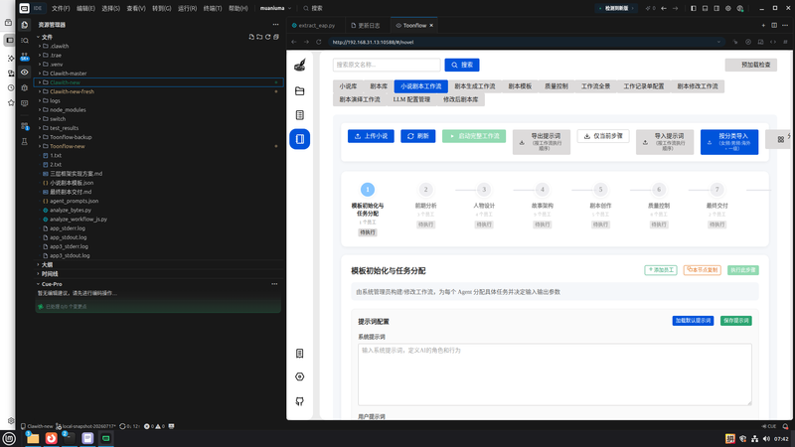
Task: Open the Explorer icon in the activity bar
Action: [x=24, y=25]
